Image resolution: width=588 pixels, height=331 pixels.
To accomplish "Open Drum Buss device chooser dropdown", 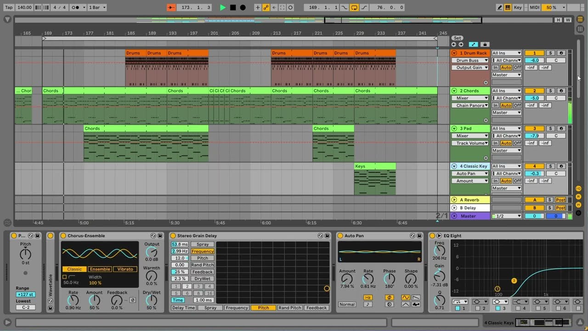I will 470,60.
